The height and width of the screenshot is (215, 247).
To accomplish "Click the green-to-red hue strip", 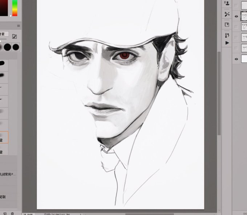I will pyautogui.click(x=15, y=8).
